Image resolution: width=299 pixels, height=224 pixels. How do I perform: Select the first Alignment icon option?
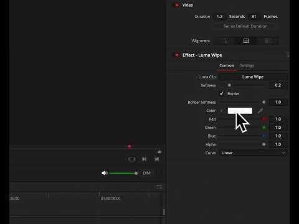tap(226, 40)
